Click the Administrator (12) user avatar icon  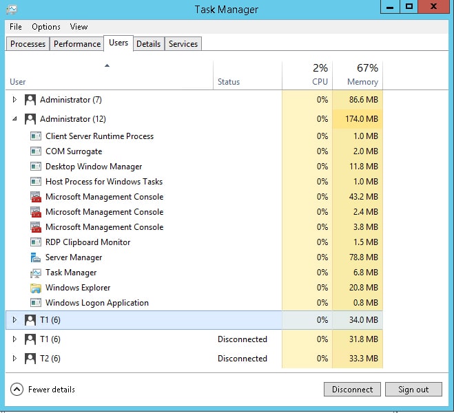[30, 119]
